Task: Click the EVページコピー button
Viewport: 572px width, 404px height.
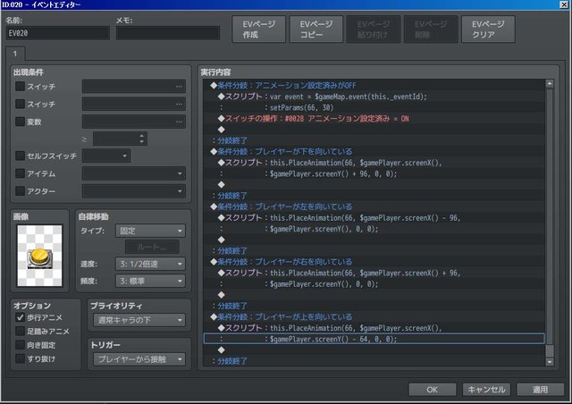Action: 315,29
